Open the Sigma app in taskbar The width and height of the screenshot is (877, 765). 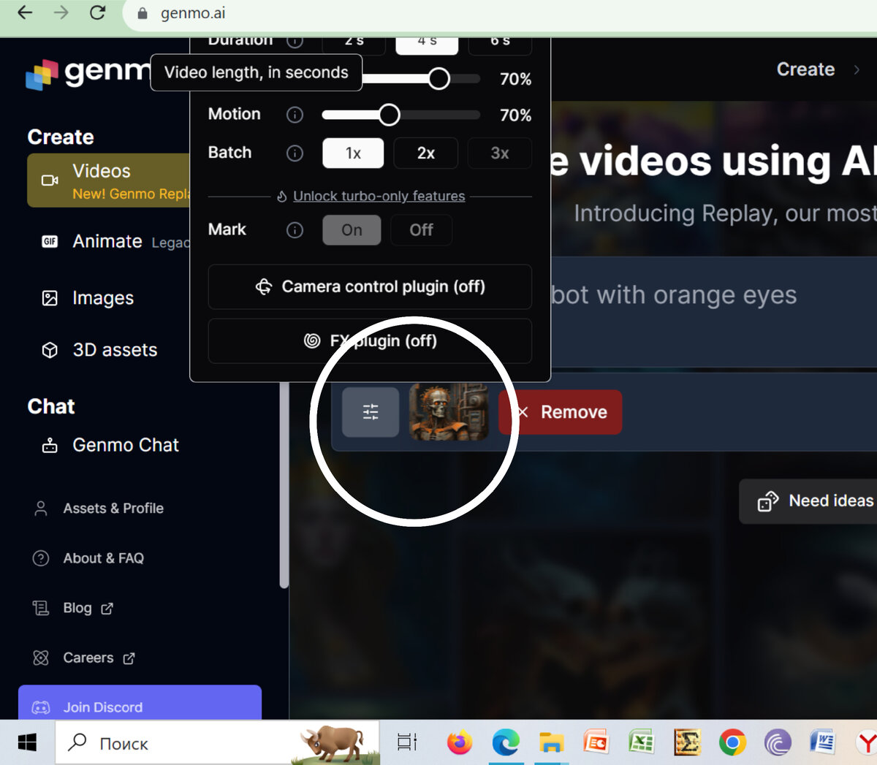[687, 743]
